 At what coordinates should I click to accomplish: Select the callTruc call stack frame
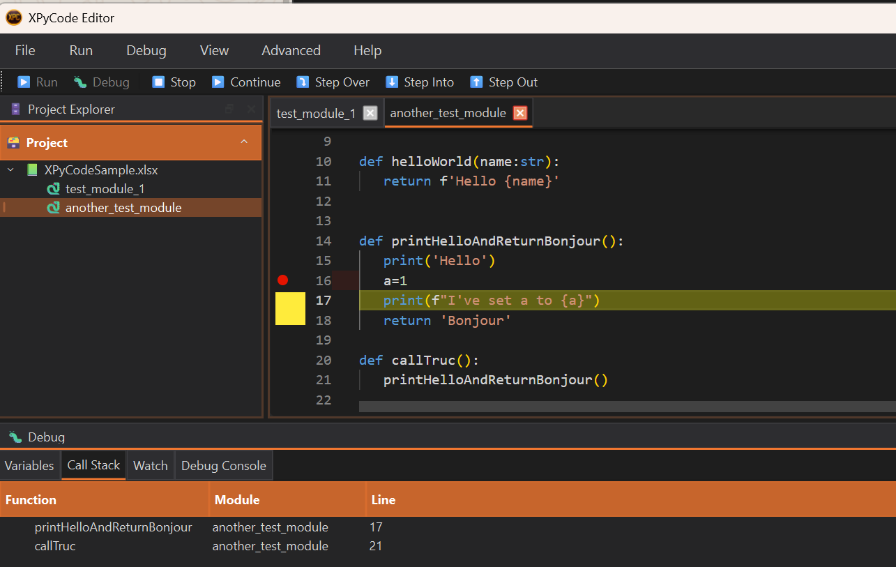(55, 546)
